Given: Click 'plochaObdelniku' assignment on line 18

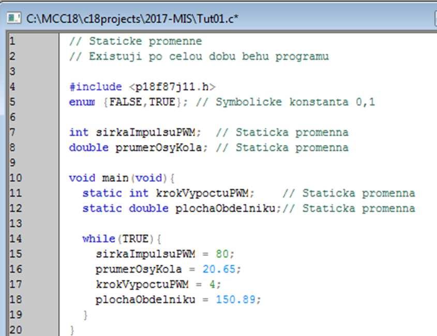Looking at the screenshot, I should (145, 299).
